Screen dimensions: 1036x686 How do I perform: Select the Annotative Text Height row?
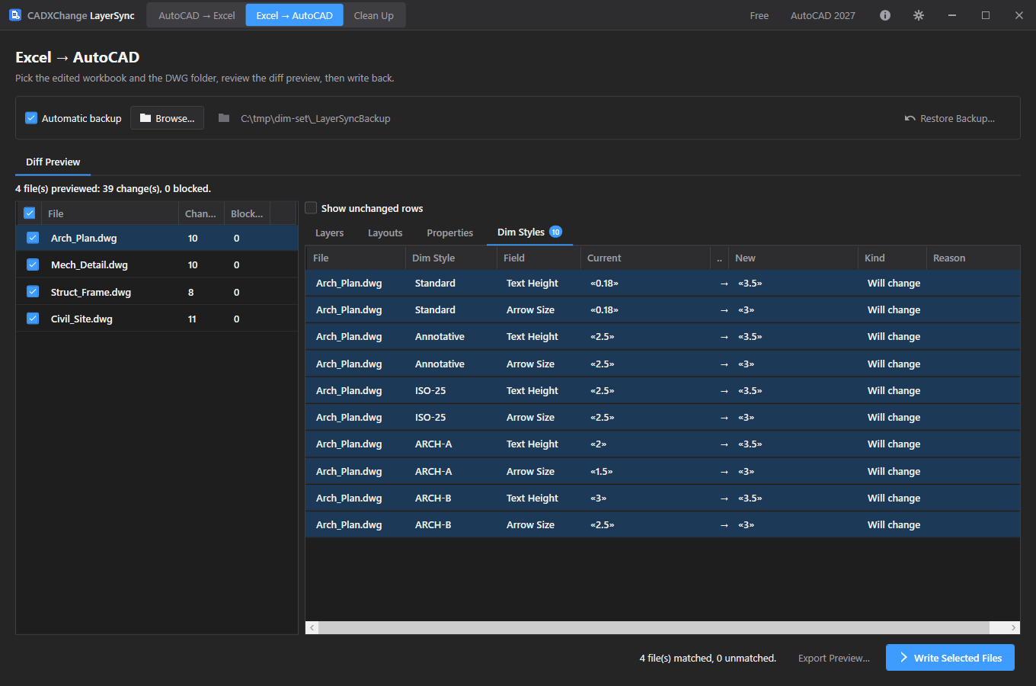coord(663,336)
